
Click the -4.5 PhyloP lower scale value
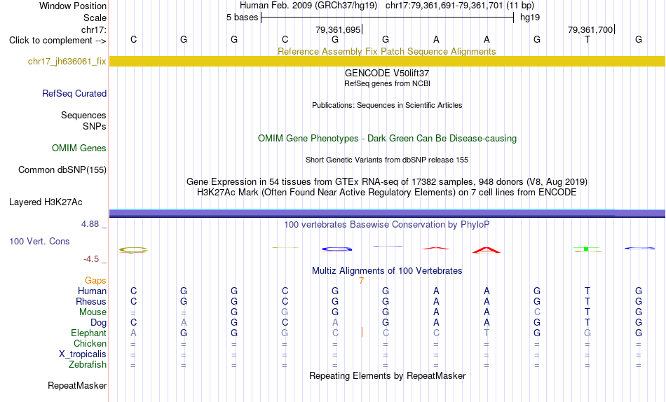[91, 259]
